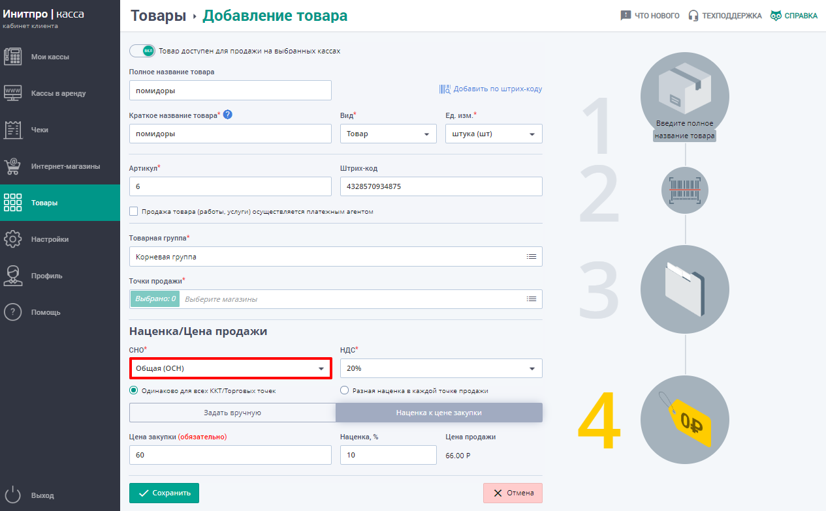
Task: Click the barcode icon next to Добавить по штрих-коду
Action: click(445, 89)
